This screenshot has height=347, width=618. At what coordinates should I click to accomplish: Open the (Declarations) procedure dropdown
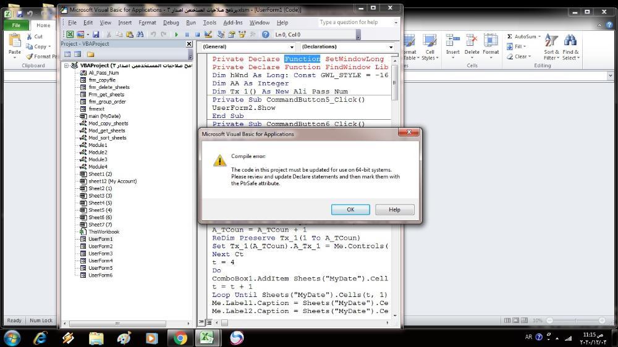391,47
